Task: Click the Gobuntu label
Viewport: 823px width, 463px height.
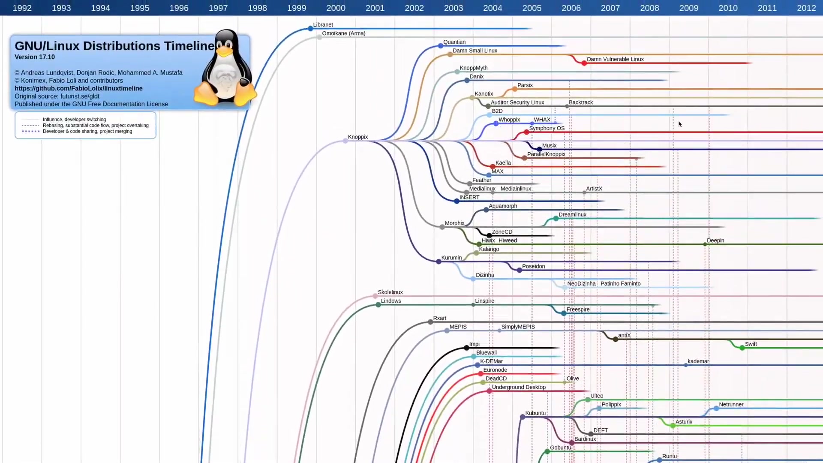Action: (x=561, y=448)
